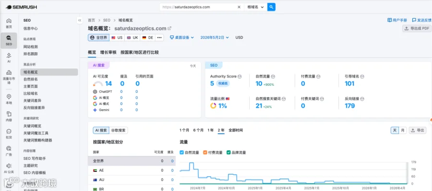This screenshot has width=432, height=191.
Task: Open the 用户手册 link
Action: point(397,20)
